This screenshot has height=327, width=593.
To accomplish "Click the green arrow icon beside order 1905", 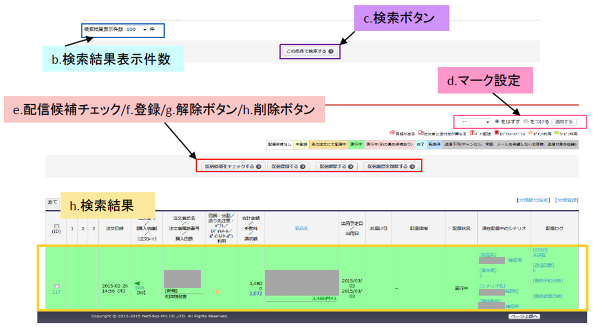I will [x=137, y=283].
